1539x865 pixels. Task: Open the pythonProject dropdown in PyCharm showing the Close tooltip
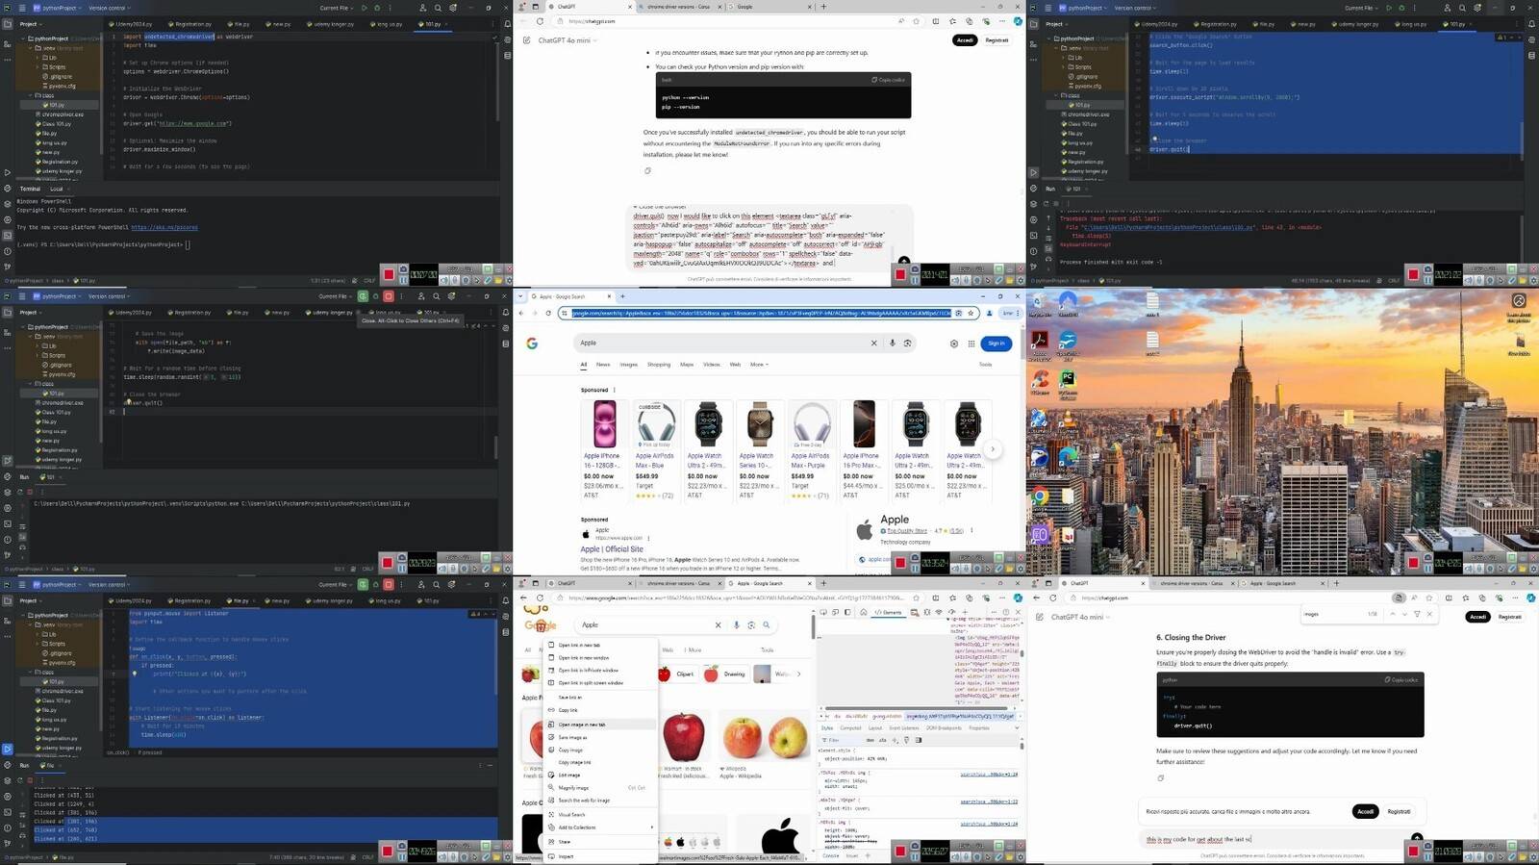tap(56, 296)
